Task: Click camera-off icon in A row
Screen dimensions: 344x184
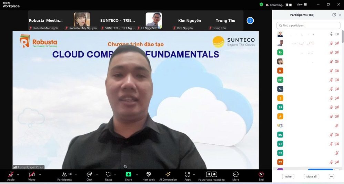Action: tap(337, 116)
